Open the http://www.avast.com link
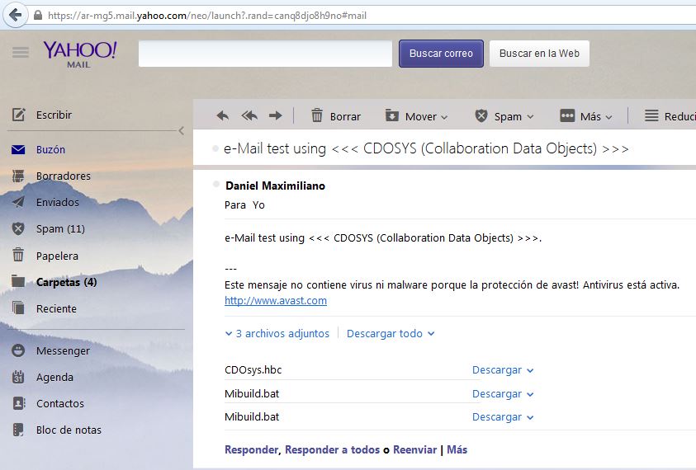The width and height of the screenshot is (696, 470). (276, 301)
